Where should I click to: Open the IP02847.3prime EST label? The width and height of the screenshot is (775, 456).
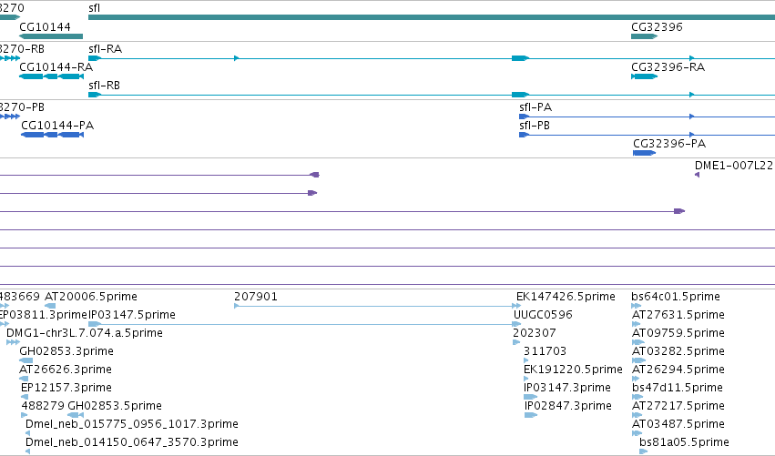point(568,406)
